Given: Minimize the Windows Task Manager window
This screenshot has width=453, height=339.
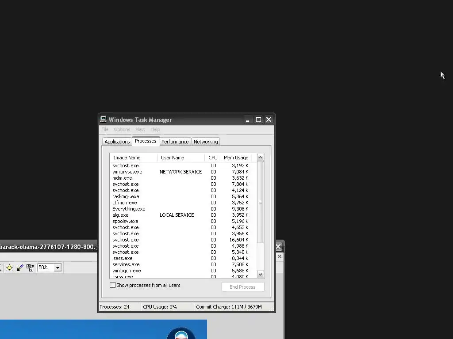Looking at the screenshot, I should point(248,120).
